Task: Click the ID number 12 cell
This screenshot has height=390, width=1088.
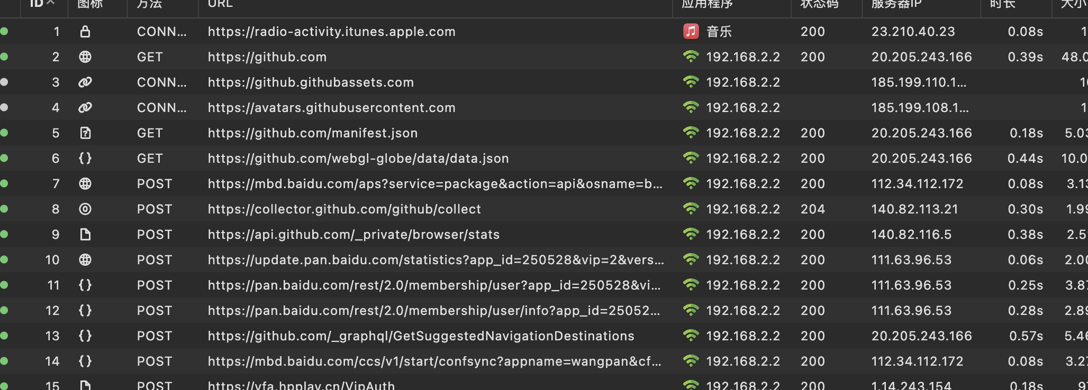Action: tap(52, 311)
